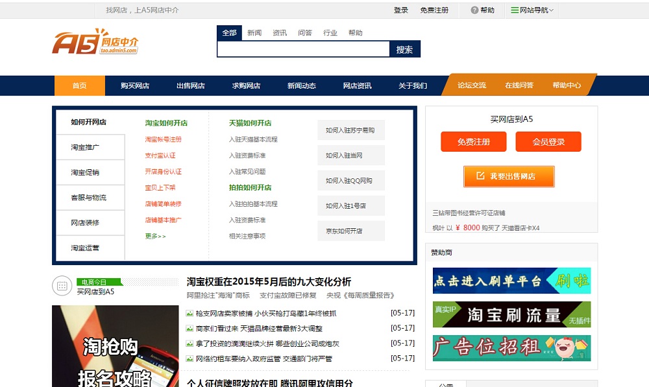Click 免费注册 in the top bar

pos(434,10)
